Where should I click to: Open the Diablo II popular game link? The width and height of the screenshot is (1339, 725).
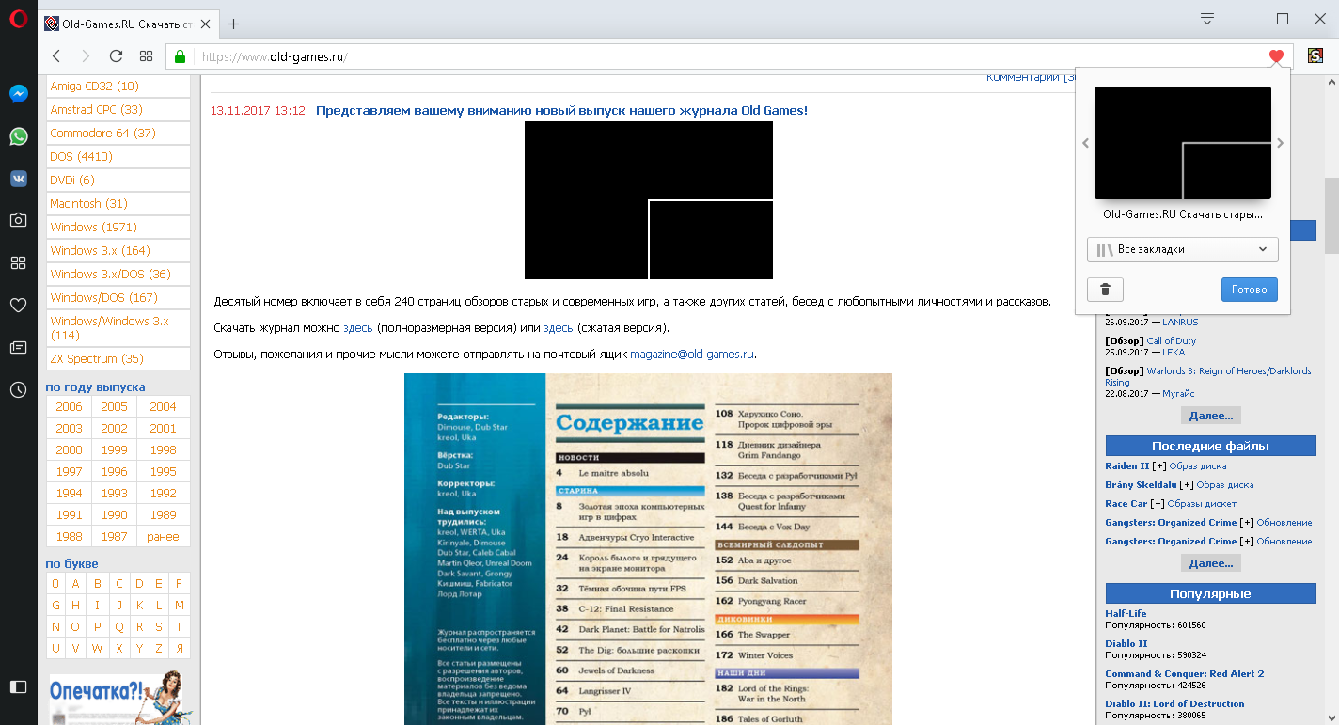(1126, 644)
